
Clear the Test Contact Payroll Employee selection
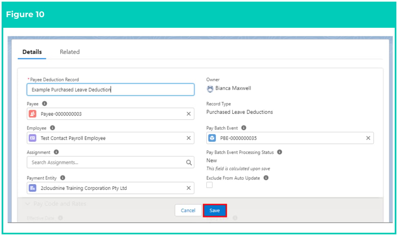(188, 138)
